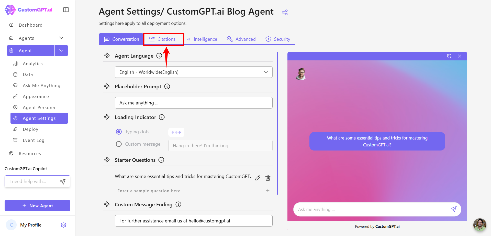Focus the Placeholder Prompt field
The image size is (491, 236).
tap(194, 103)
